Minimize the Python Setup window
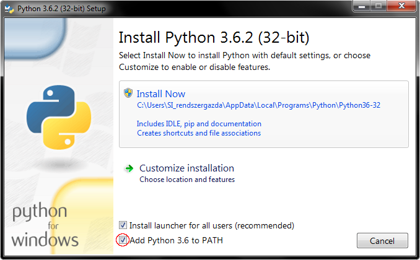 362,6
